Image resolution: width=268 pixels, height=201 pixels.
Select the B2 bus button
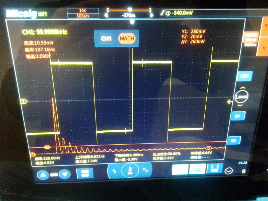pos(233,140)
